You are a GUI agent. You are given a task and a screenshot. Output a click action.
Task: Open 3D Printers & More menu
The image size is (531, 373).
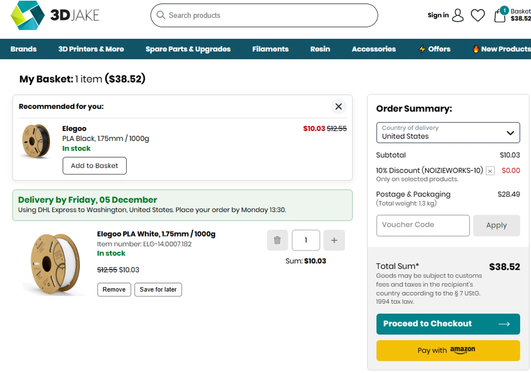point(91,49)
